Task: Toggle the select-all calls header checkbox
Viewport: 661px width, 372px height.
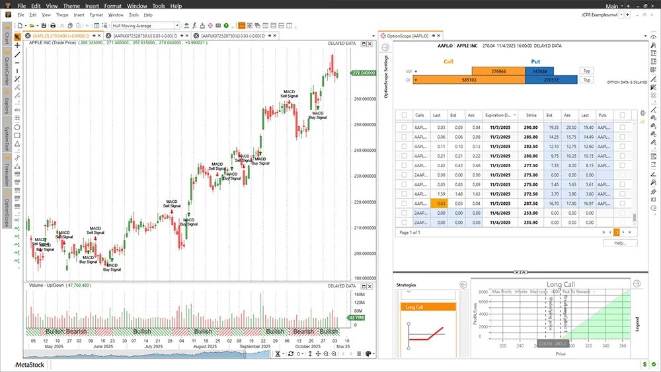Action: click(405, 115)
